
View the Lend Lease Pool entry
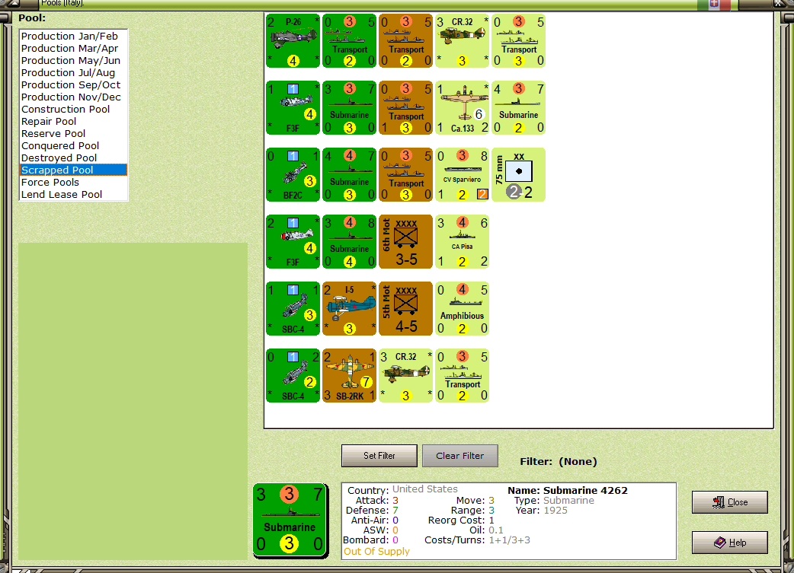point(73,194)
